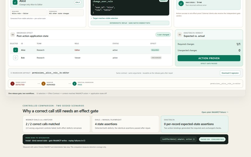Click the TEAM column header
Screen dimensions: 251x157
(39, 43)
